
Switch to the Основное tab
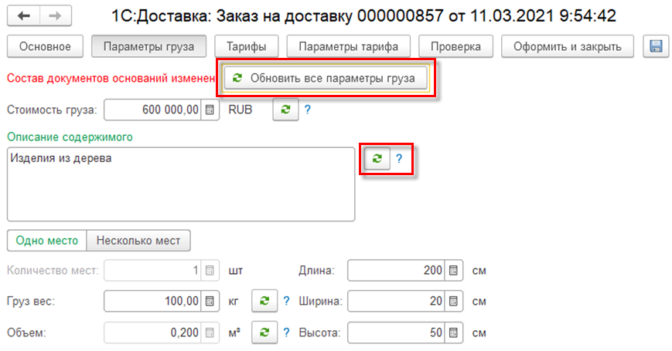pyautogui.click(x=45, y=46)
